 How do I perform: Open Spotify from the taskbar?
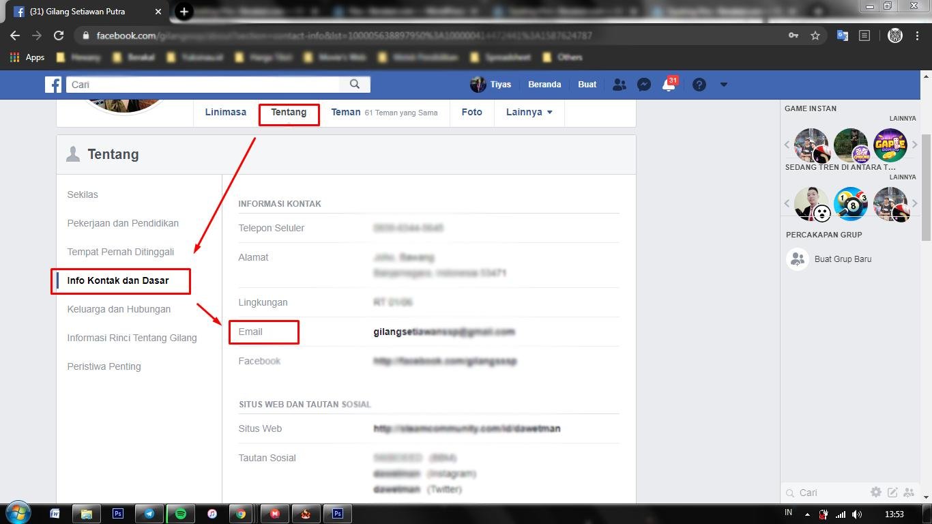[181, 514]
